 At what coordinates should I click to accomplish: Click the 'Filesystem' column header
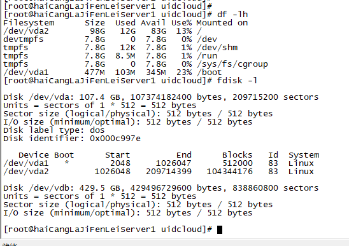pyautogui.click(x=29, y=23)
